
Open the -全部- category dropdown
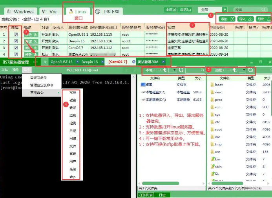tap(225, 10)
